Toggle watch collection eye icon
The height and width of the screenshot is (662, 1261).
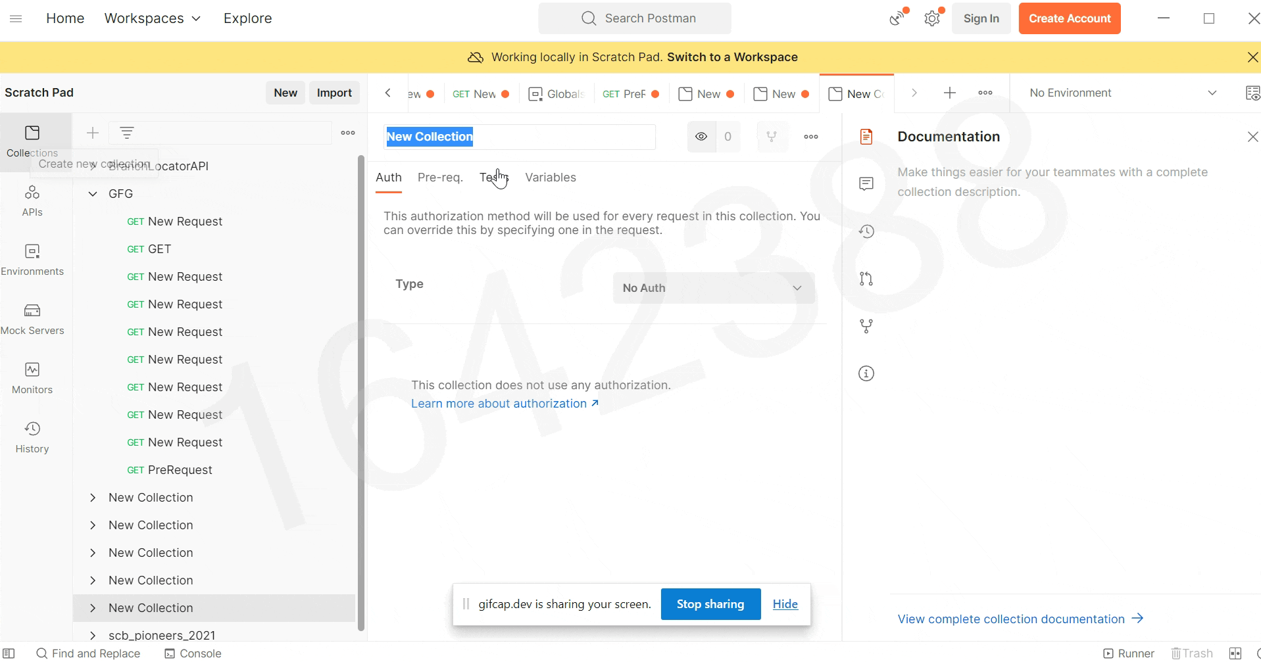(701, 137)
